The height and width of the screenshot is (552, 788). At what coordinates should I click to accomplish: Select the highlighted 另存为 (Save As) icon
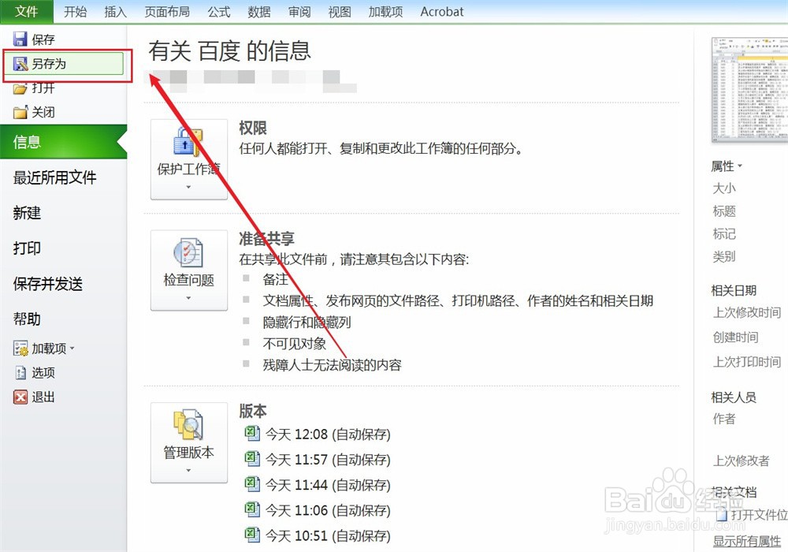[x=19, y=63]
